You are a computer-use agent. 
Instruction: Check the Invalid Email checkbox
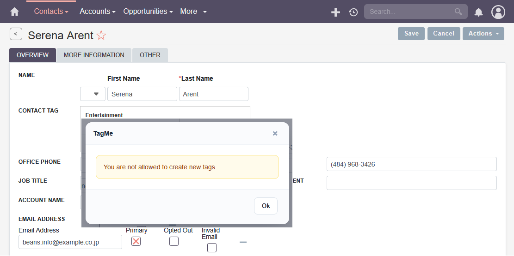(212, 248)
